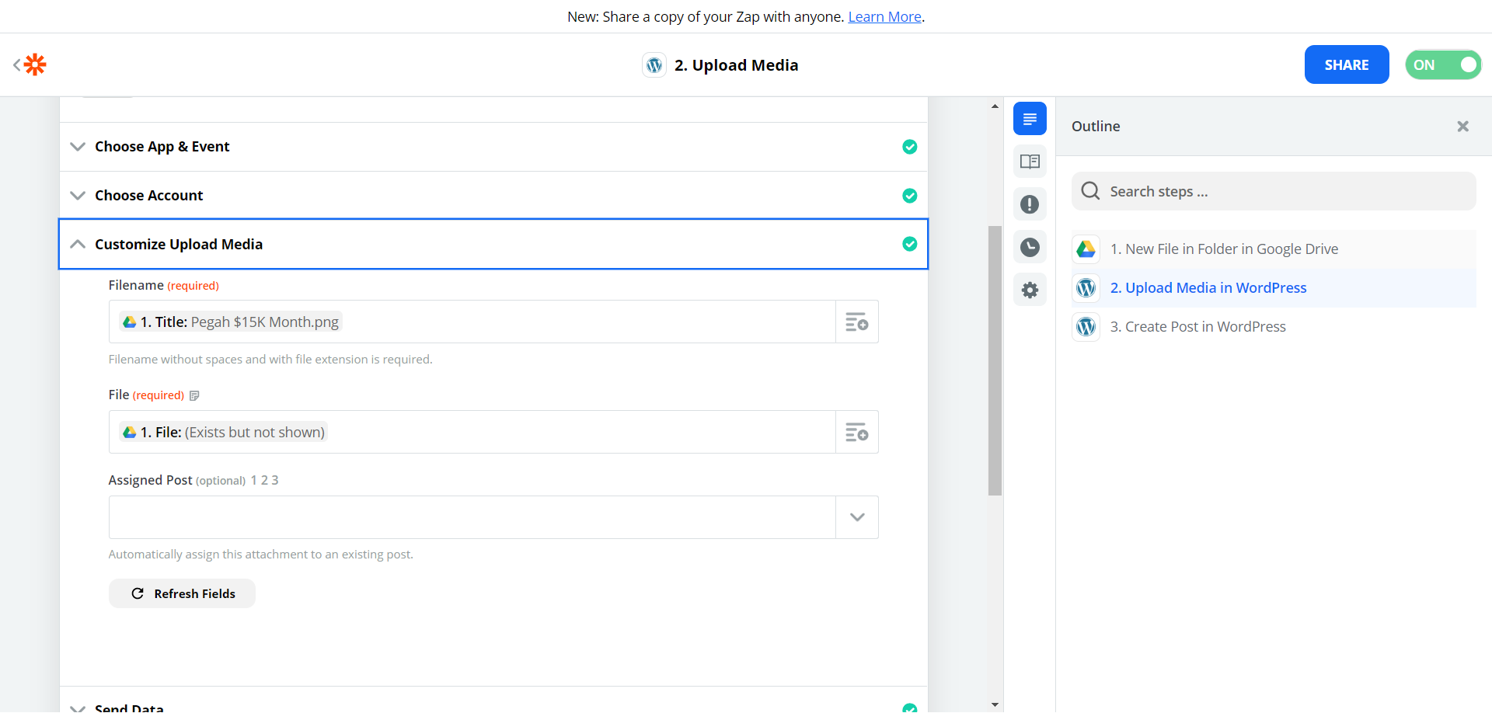Click the scrollbar down arrow
The image size is (1492, 713).
click(x=995, y=704)
